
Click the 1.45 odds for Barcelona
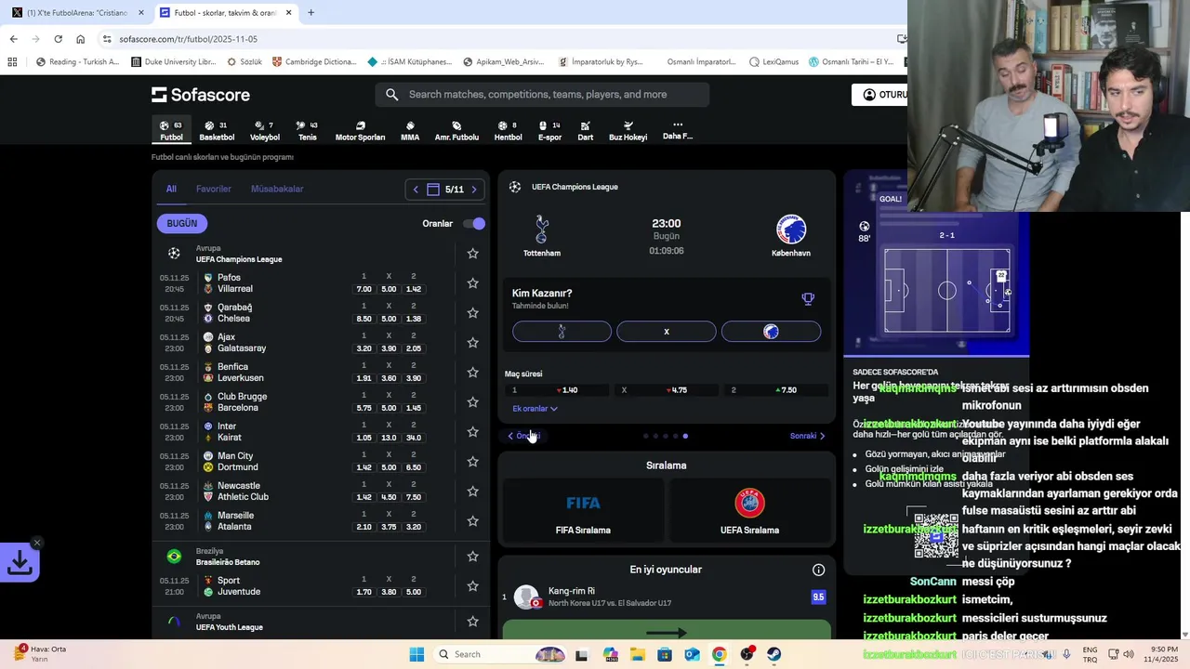click(414, 408)
